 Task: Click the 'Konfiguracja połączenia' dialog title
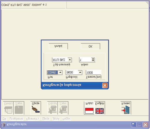pos(62,85)
